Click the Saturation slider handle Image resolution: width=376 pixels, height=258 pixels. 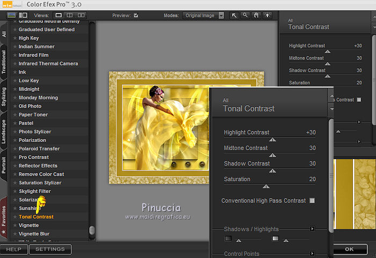coord(265,187)
